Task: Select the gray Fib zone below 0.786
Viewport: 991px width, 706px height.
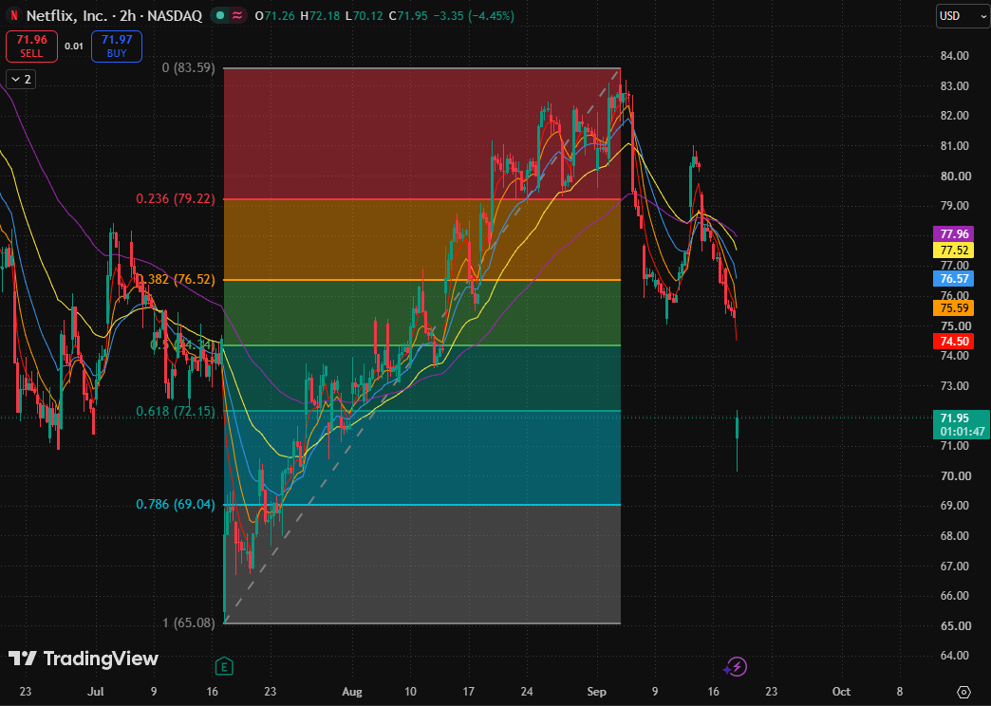Action: [422, 565]
